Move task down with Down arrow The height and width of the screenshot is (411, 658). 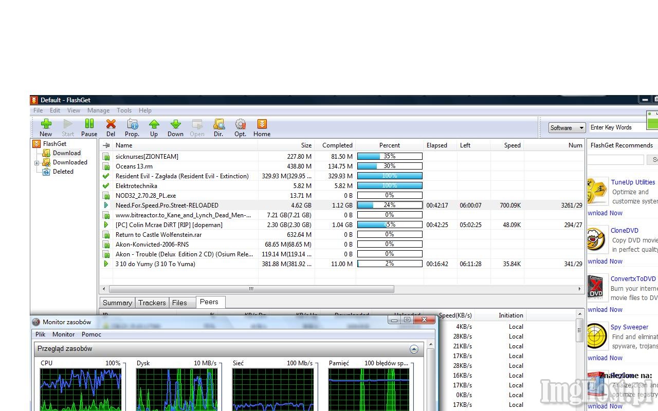175,127
